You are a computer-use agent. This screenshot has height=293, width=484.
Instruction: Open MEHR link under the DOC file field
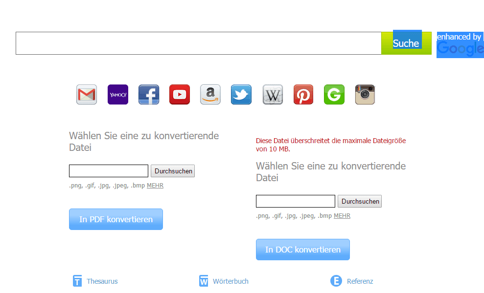(342, 216)
